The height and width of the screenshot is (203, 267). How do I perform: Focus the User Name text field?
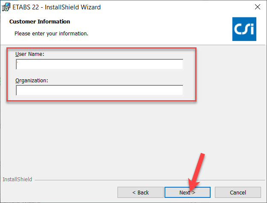click(100, 64)
